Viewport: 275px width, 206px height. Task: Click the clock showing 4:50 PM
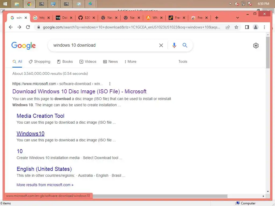[x=263, y=4]
